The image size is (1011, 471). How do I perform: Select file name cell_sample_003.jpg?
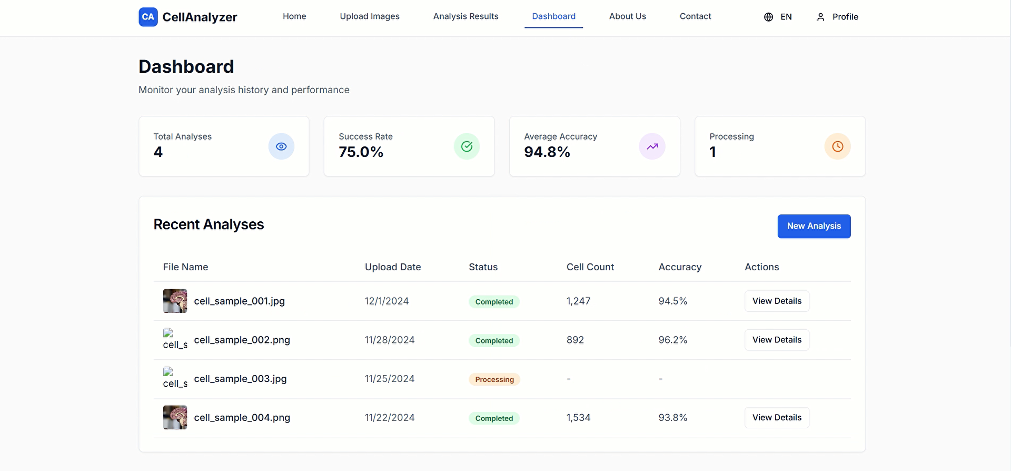click(240, 379)
